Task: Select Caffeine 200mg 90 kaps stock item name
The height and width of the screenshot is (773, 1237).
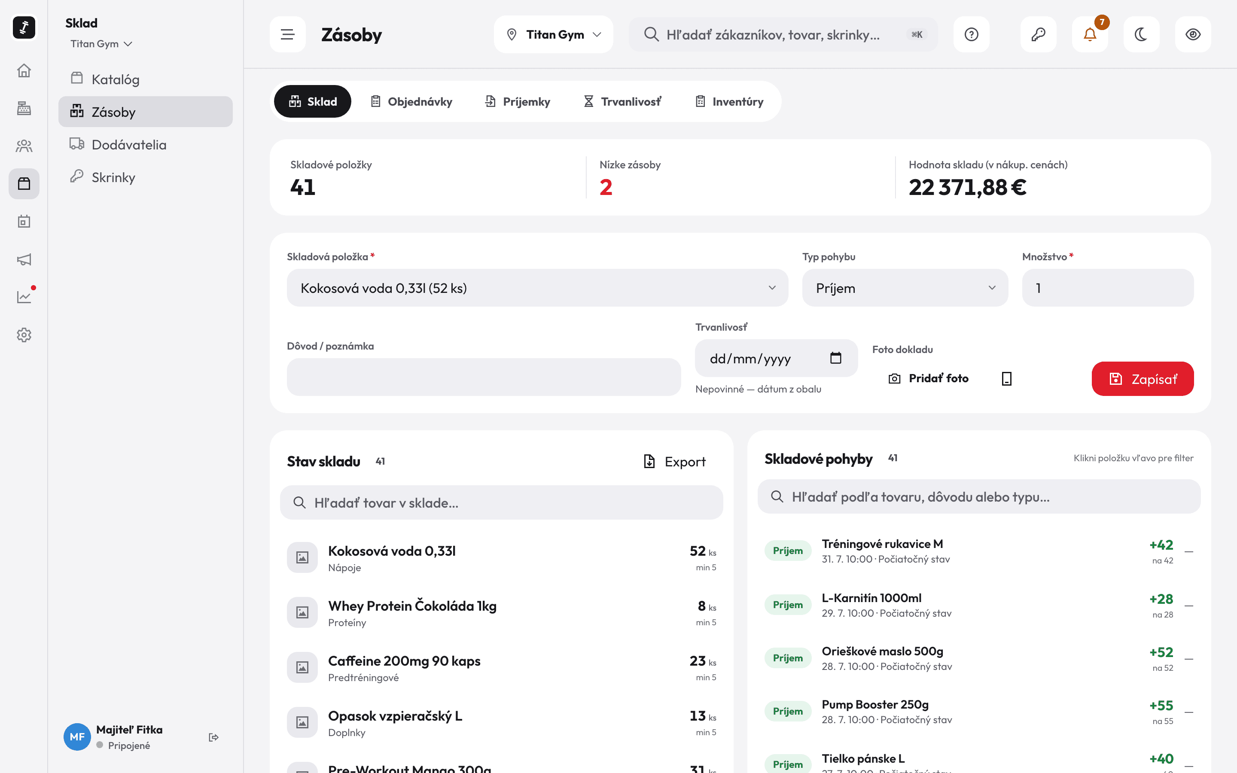Action: tap(404, 661)
